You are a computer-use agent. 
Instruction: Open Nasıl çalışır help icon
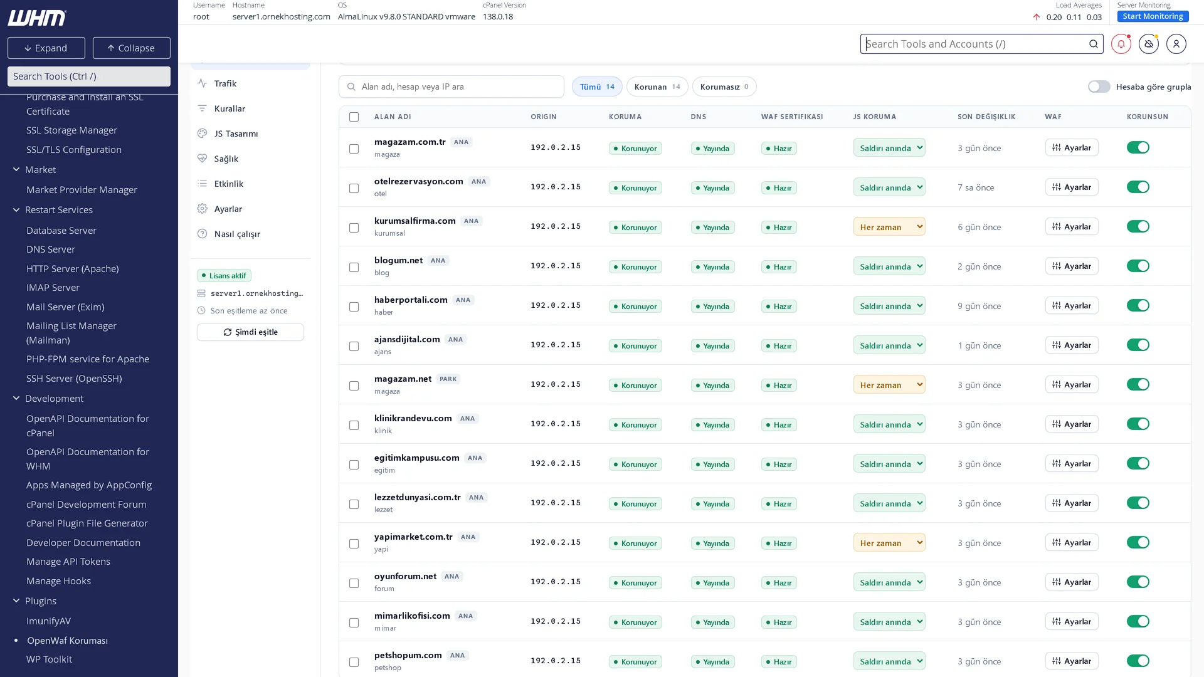coord(202,234)
